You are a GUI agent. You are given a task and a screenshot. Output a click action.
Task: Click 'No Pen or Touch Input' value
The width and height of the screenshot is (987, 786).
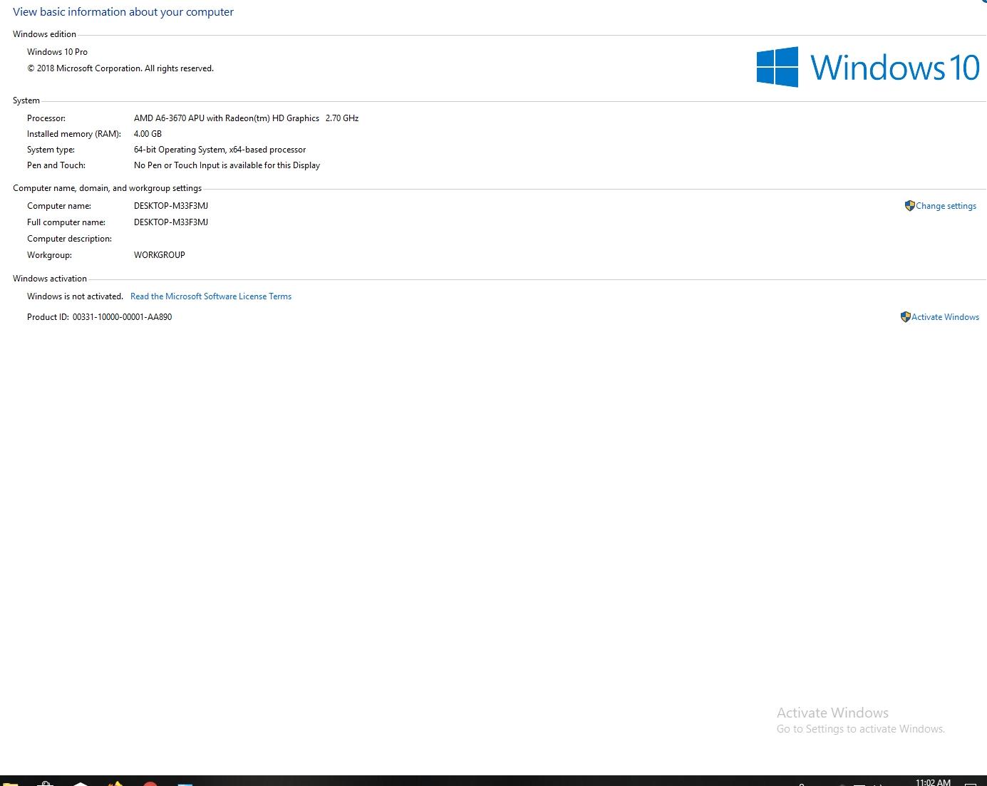coord(227,165)
